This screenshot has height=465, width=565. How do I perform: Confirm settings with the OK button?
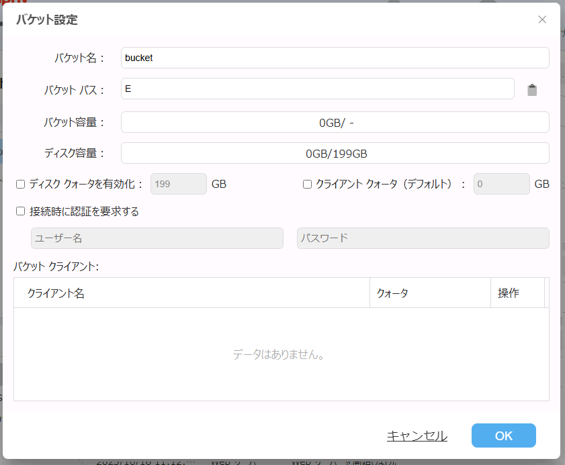click(x=503, y=435)
